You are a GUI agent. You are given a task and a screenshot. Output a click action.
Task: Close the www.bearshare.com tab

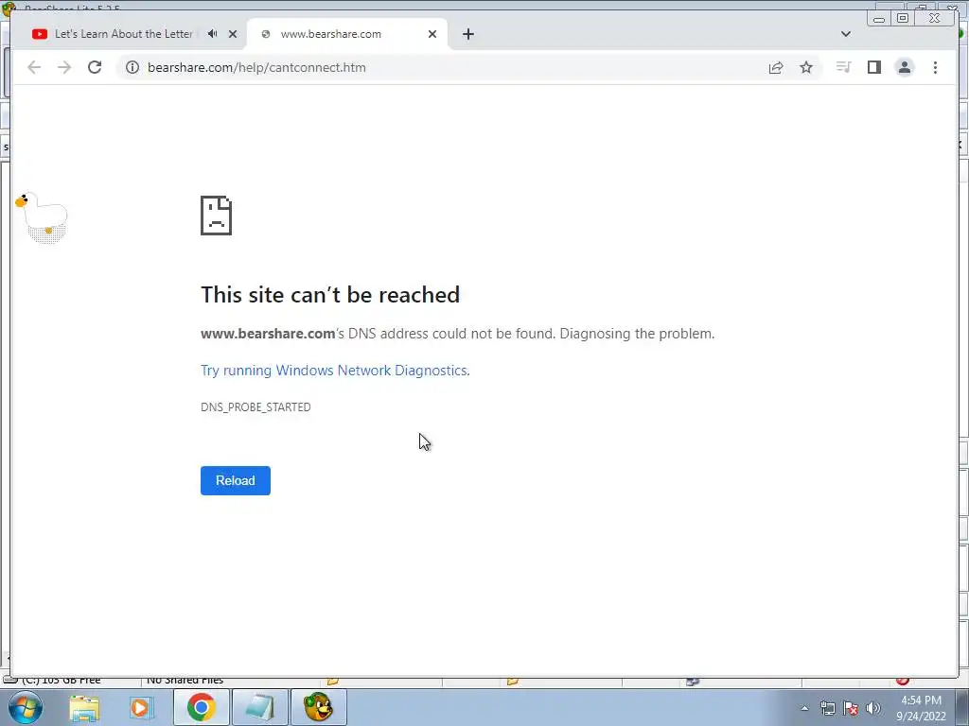pyautogui.click(x=432, y=34)
